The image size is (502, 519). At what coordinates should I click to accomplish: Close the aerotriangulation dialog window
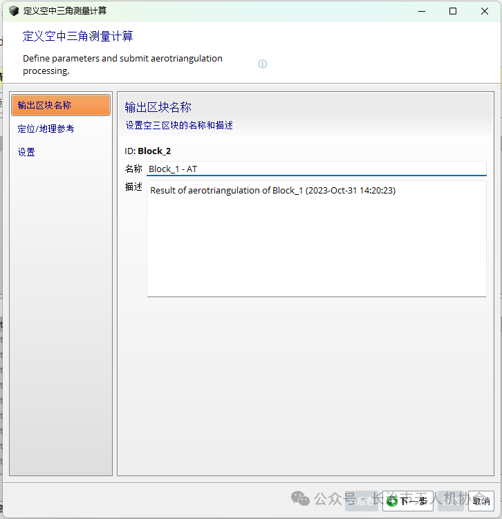(485, 11)
